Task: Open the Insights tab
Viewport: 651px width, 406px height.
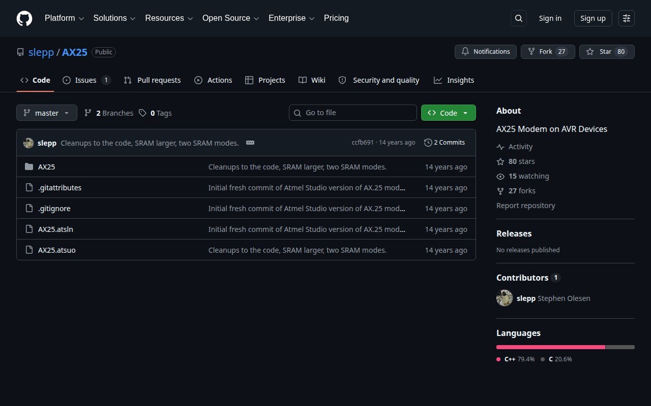Action: 454,80
